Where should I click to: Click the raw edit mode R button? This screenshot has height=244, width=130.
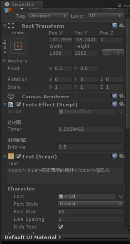pos(118,53)
